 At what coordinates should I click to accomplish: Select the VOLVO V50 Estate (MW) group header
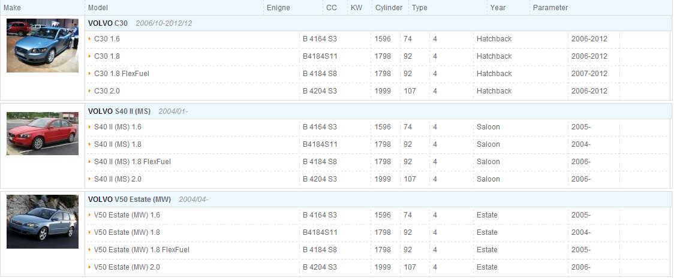click(378, 200)
